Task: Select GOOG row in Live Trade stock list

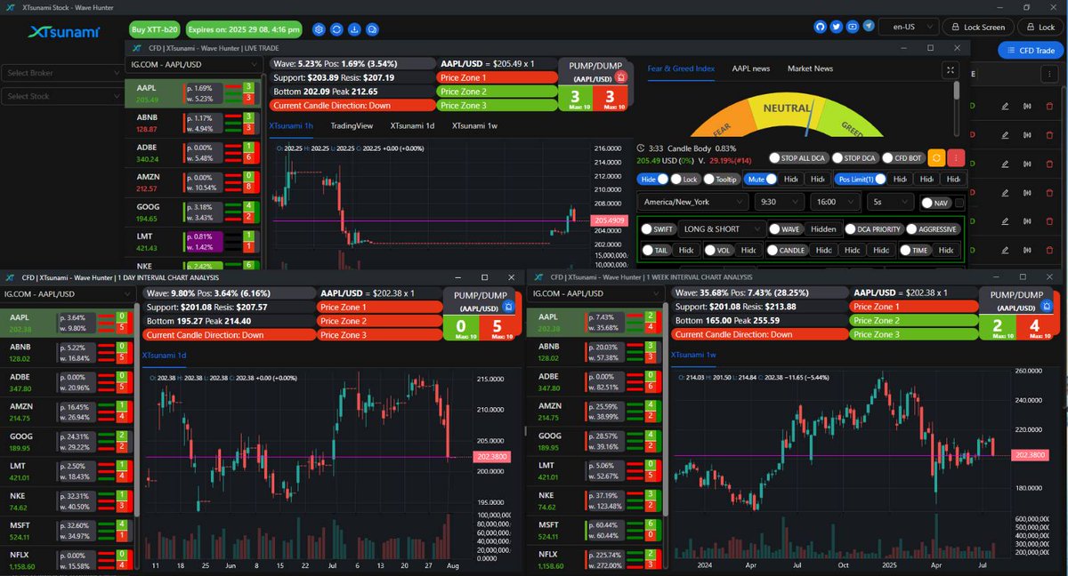Action: pos(194,212)
